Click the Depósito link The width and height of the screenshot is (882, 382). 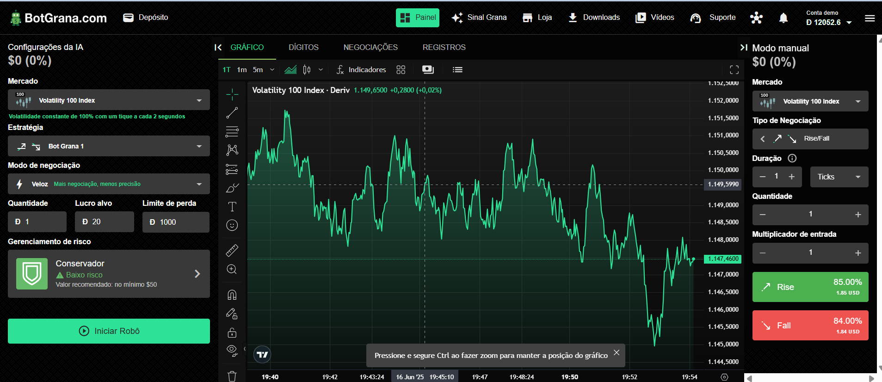click(x=145, y=18)
